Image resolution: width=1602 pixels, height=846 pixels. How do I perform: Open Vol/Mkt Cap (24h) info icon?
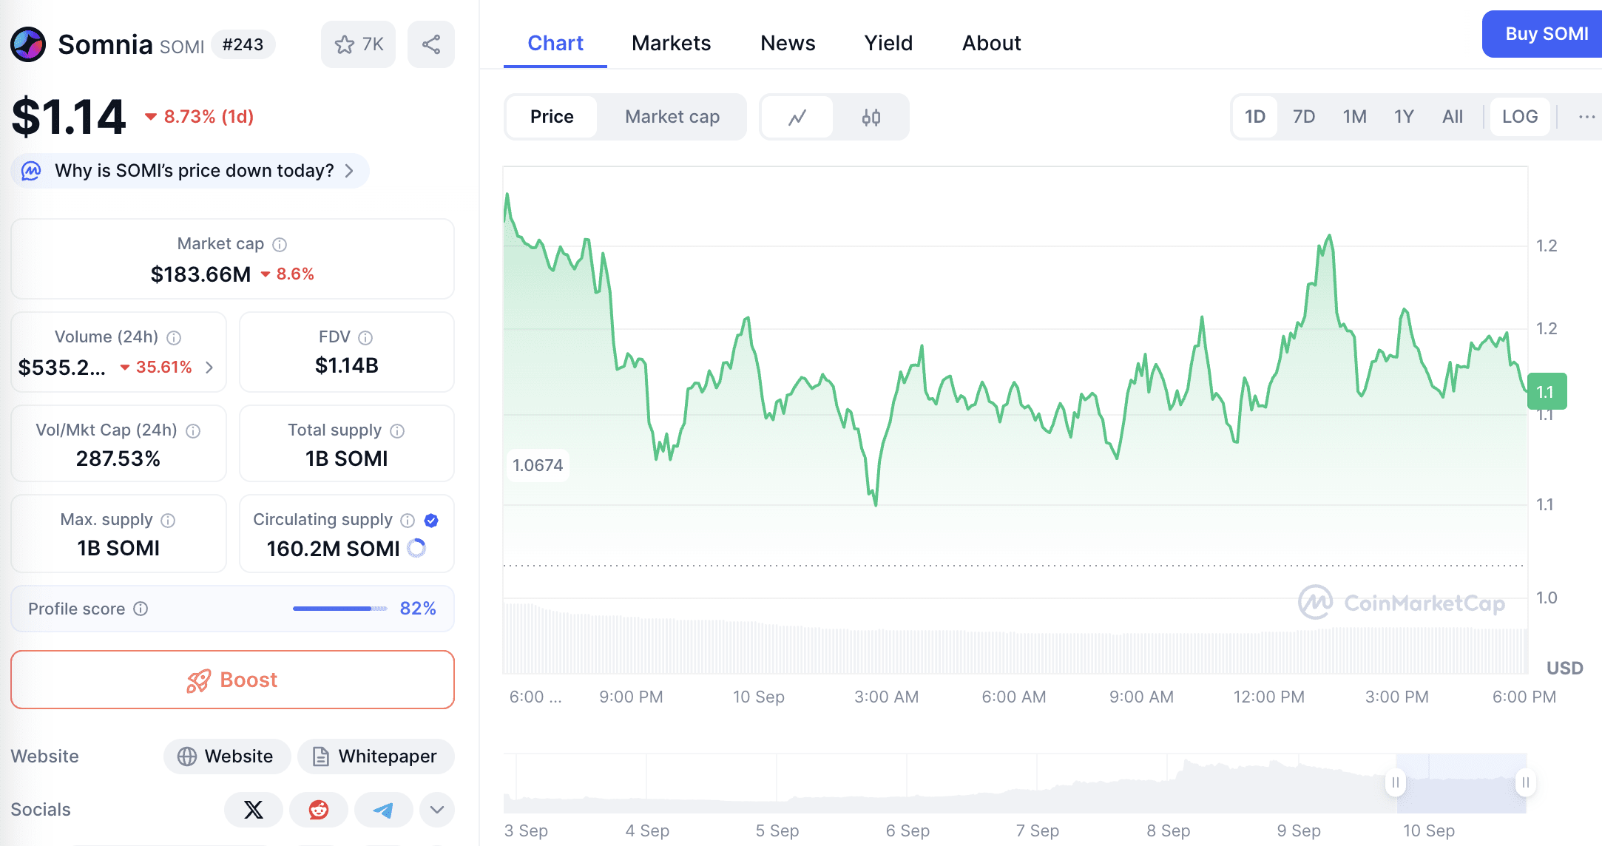pyautogui.click(x=193, y=430)
